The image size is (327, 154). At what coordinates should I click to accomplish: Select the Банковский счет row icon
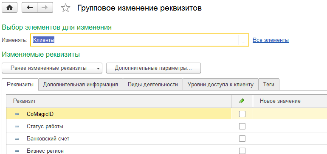pyautogui.click(x=17, y=139)
